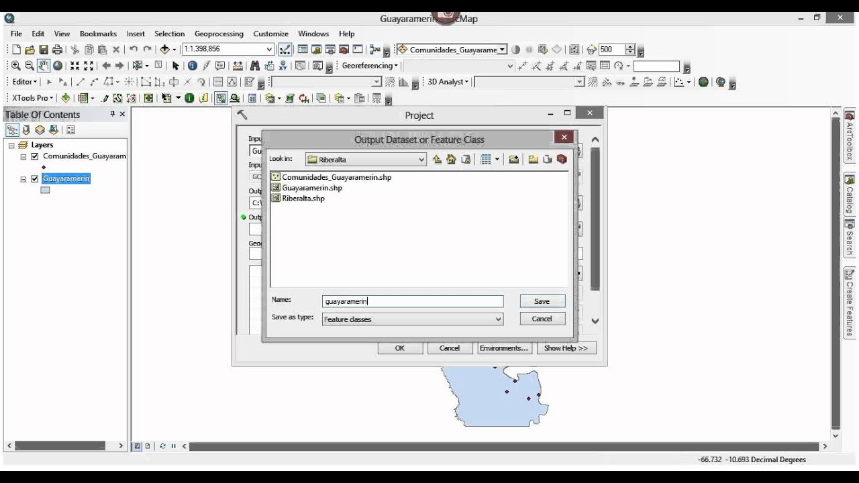Click the Toolboxes icon in save dialog
Viewport: 859px width, 483px height.
pyautogui.click(x=562, y=160)
